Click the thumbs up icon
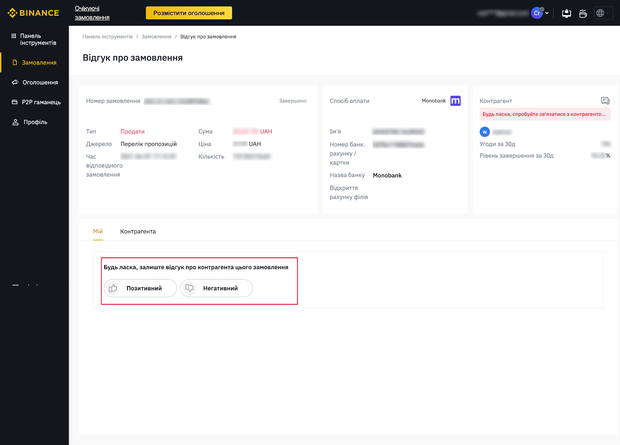This screenshot has width=620, height=445. 113,288
